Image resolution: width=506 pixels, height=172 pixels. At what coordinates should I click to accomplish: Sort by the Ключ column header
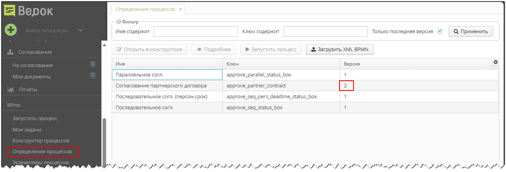pyautogui.click(x=281, y=64)
